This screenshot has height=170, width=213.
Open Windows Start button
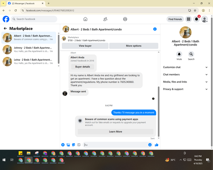4,160
